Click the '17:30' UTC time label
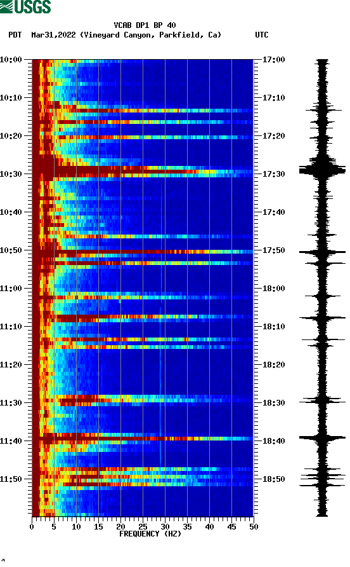 (x=273, y=174)
